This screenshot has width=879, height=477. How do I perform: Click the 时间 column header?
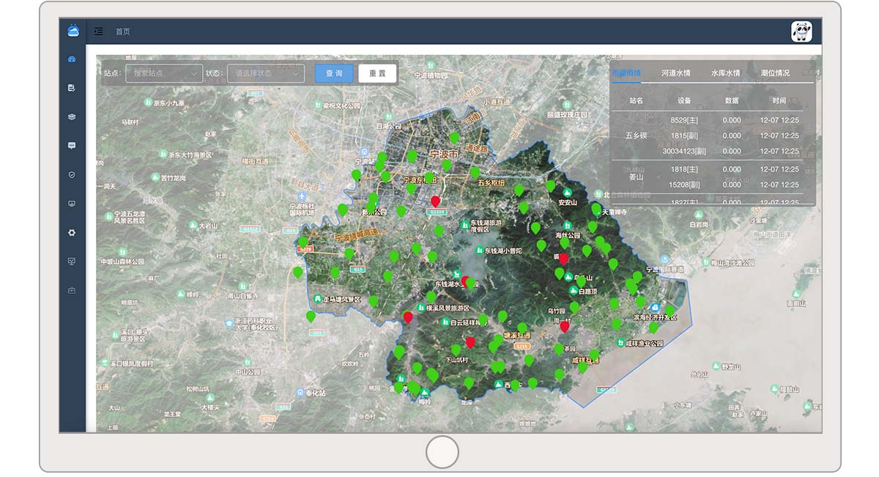779,100
